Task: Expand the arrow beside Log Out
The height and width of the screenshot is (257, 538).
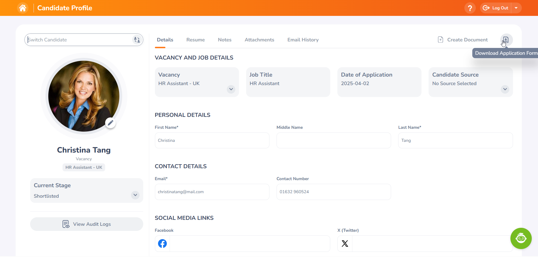Action: pos(516,8)
